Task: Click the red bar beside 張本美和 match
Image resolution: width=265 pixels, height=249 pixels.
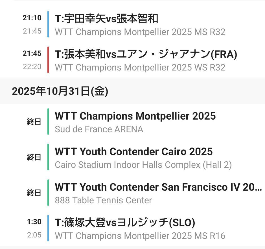Action: pyautogui.click(x=48, y=60)
